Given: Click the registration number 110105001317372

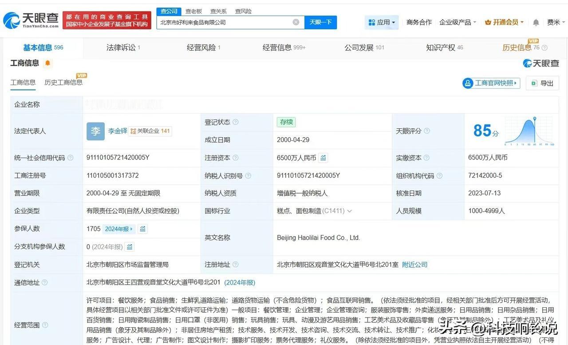Looking at the screenshot, I should coord(113,175).
